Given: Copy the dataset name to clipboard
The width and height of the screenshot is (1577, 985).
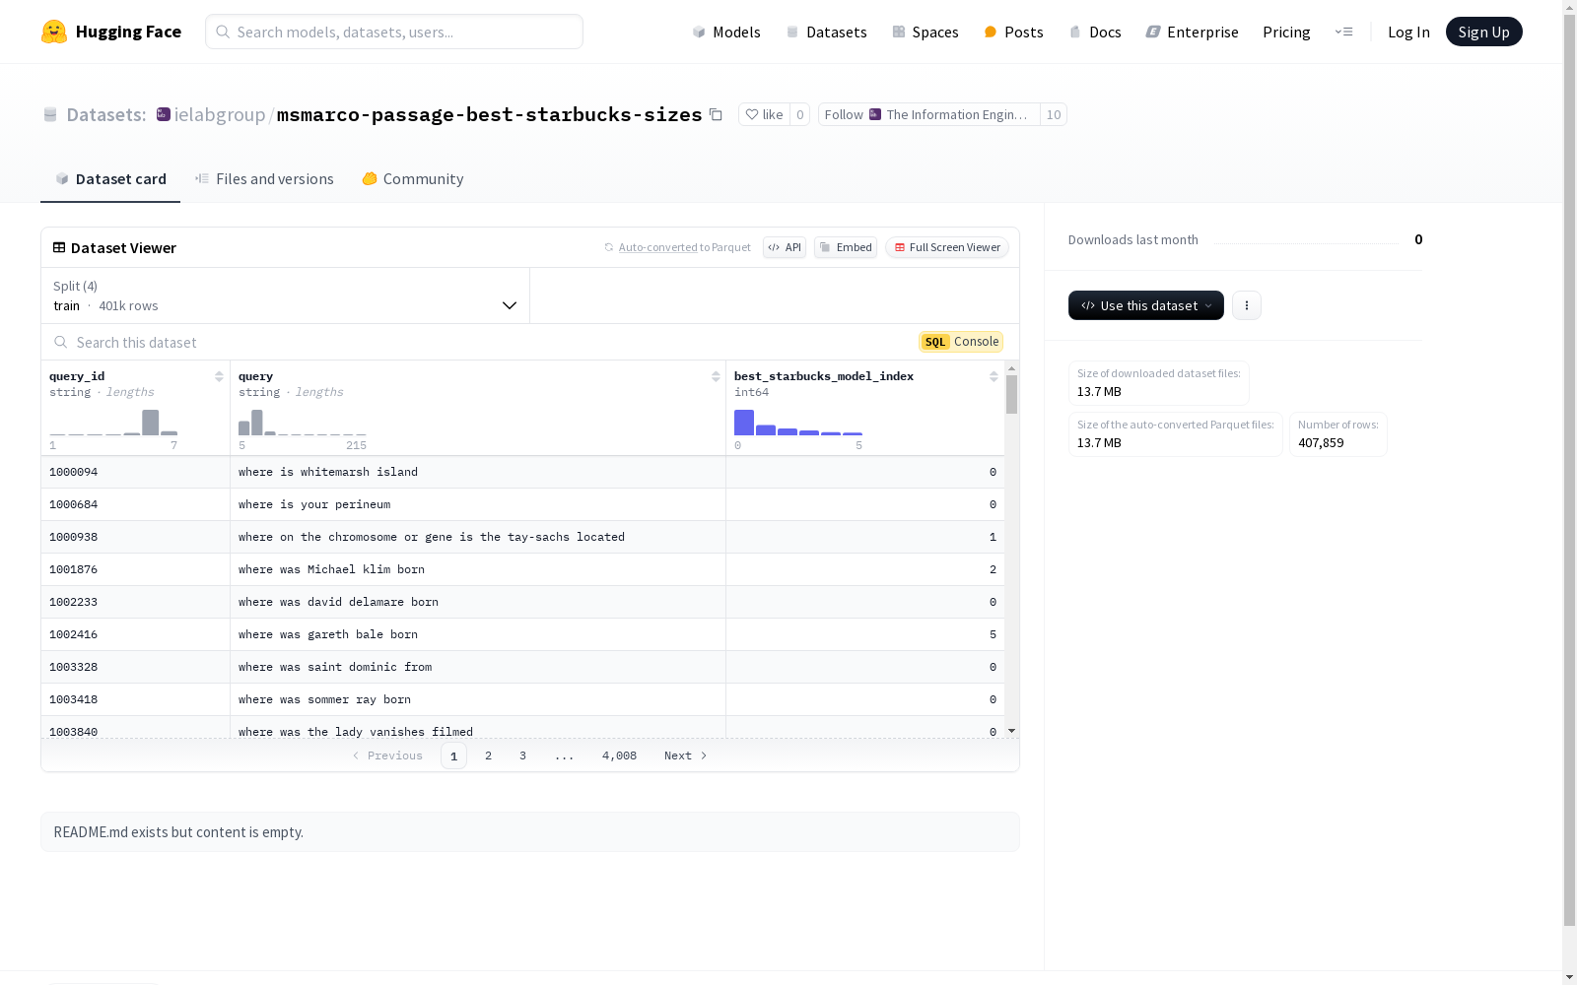Looking at the screenshot, I should (x=716, y=115).
